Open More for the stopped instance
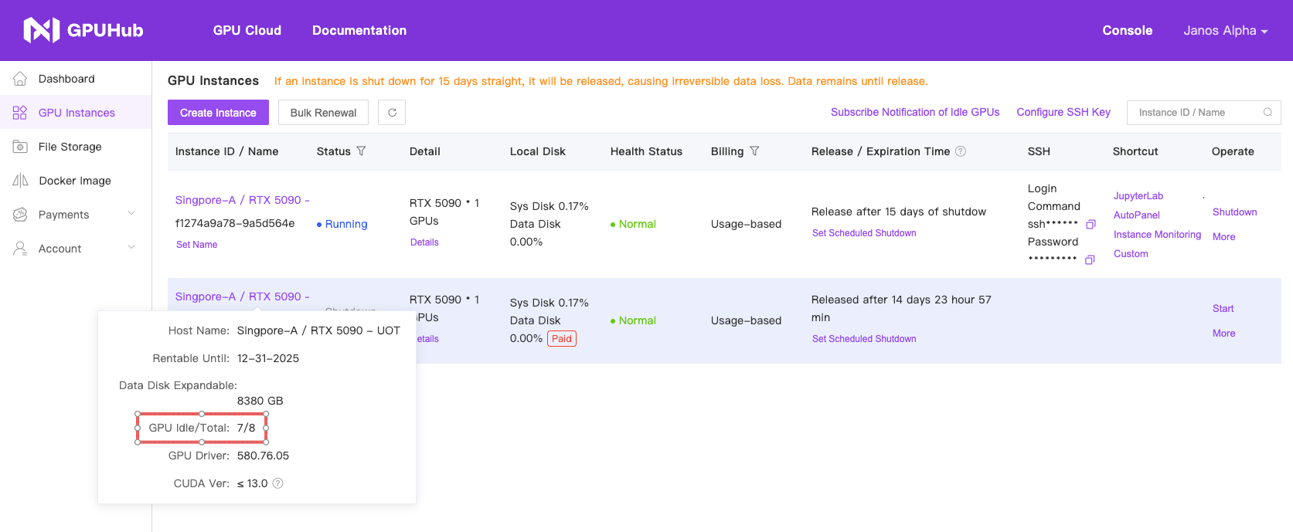The image size is (1293, 532). (x=1223, y=334)
